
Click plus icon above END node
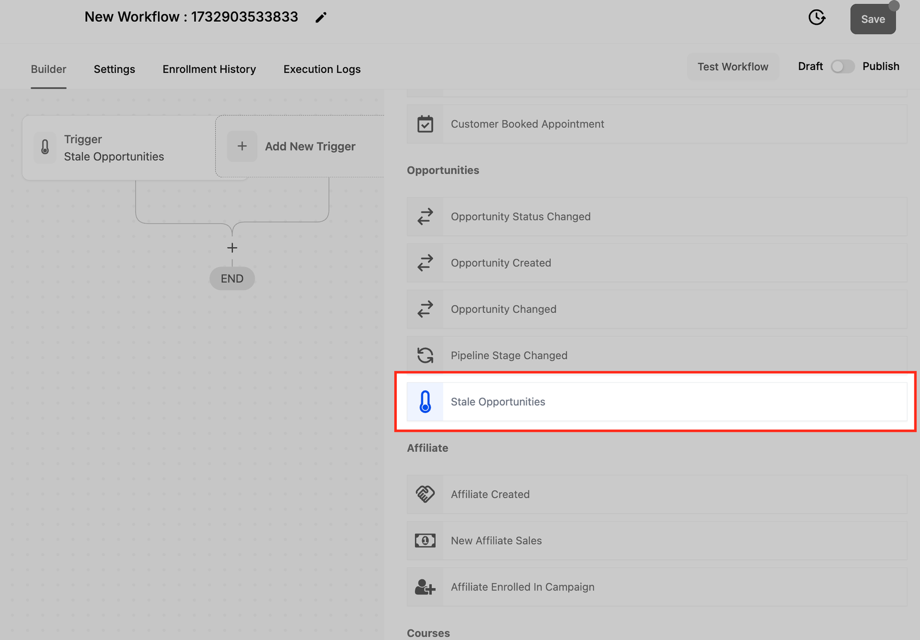[x=232, y=248]
